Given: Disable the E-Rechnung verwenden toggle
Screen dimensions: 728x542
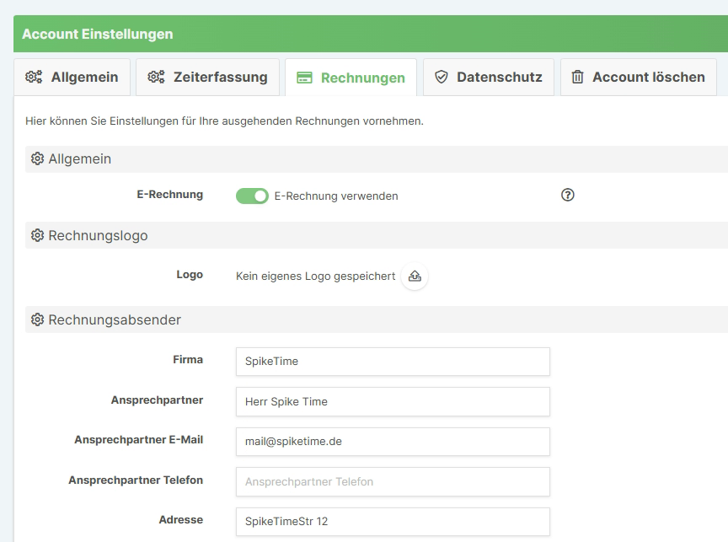Looking at the screenshot, I should [x=252, y=195].
